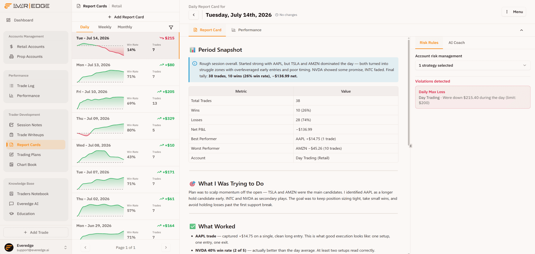This screenshot has height=254, width=535.
Task: Click the No changes clock icon
Action: 277,15
